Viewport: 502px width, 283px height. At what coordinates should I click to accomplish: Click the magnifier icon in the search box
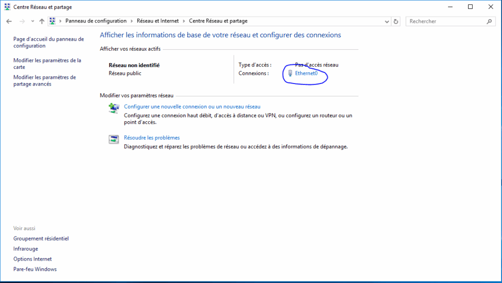pyautogui.click(x=489, y=22)
